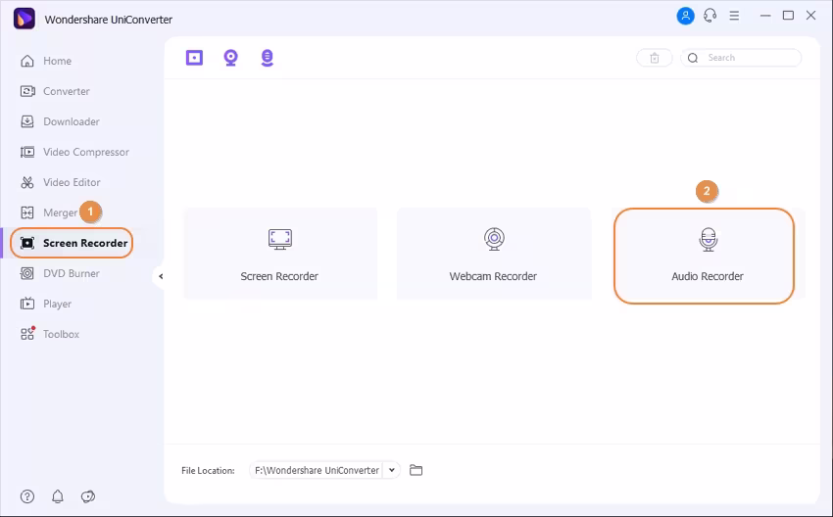Image resolution: width=833 pixels, height=517 pixels.
Task: Click the delete trash button
Action: (x=655, y=58)
